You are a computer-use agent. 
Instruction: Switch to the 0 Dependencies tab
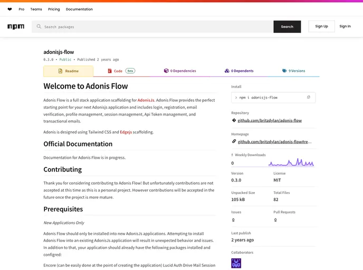tap(180, 71)
